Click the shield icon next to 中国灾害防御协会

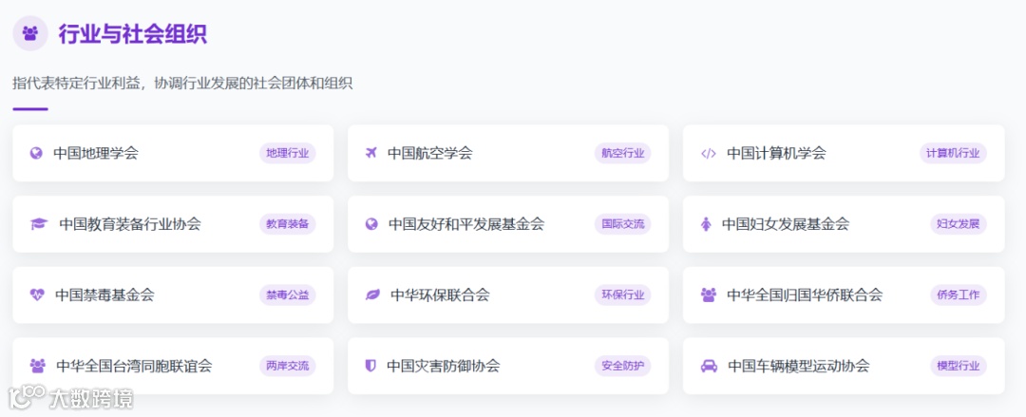click(371, 366)
